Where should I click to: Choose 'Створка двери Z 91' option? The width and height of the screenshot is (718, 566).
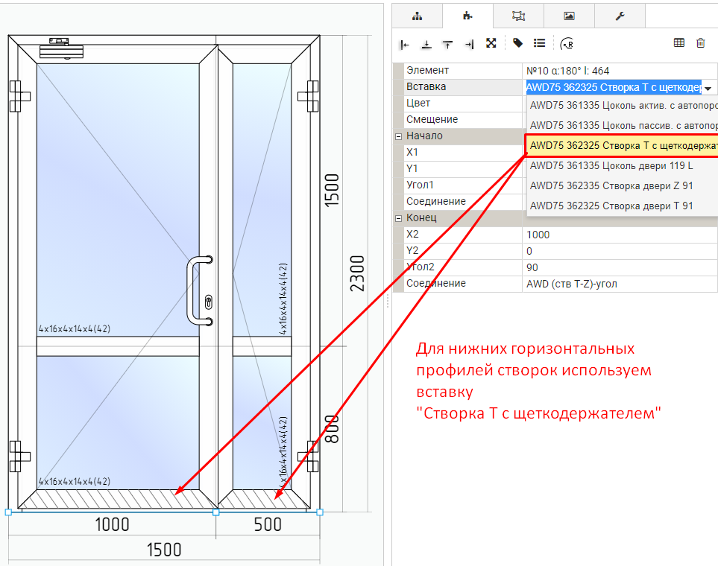(x=623, y=185)
